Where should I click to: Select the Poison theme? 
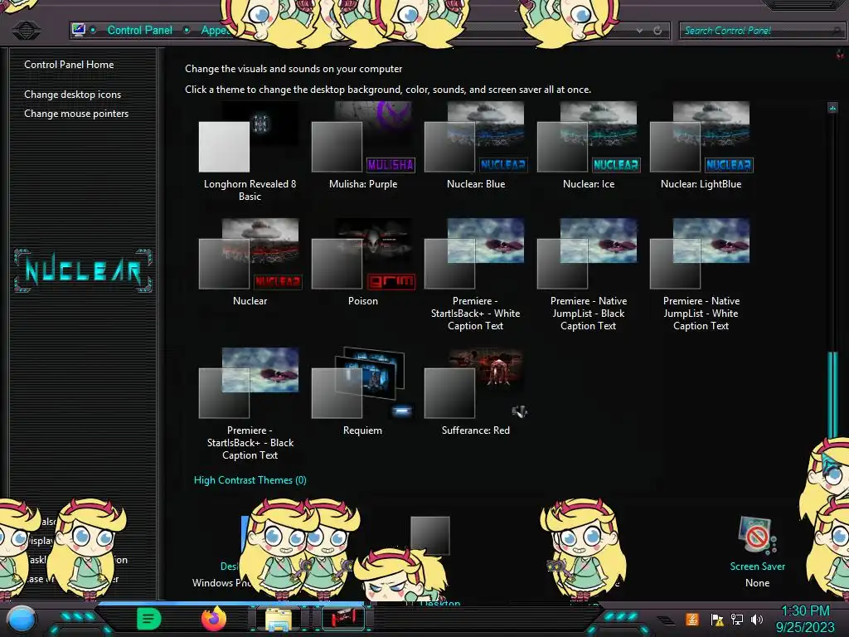pos(363,263)
